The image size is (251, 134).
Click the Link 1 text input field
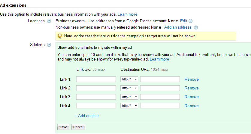pyautogui.click(x=96, y=79)
